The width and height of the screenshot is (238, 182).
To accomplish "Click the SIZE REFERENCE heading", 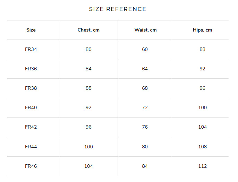I will point(118,9).
